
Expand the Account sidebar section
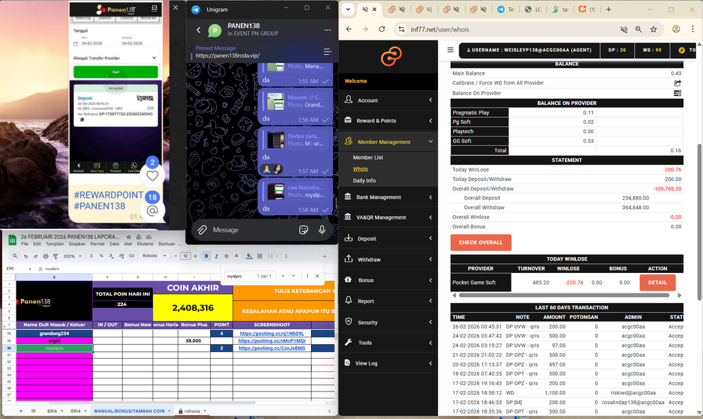click(x=389, y=100)
